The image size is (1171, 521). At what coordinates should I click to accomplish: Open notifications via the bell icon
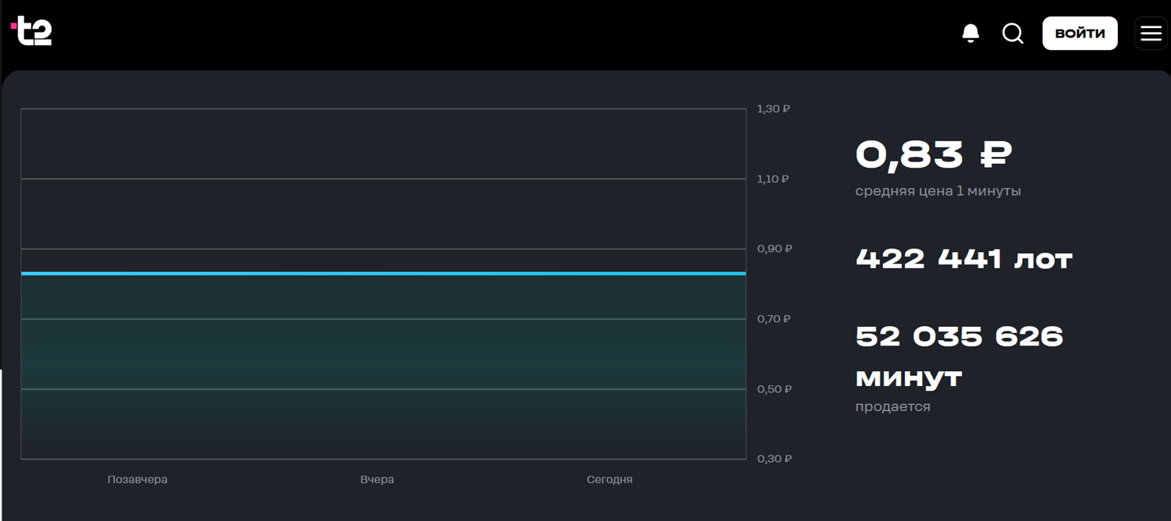pos(970,34)
